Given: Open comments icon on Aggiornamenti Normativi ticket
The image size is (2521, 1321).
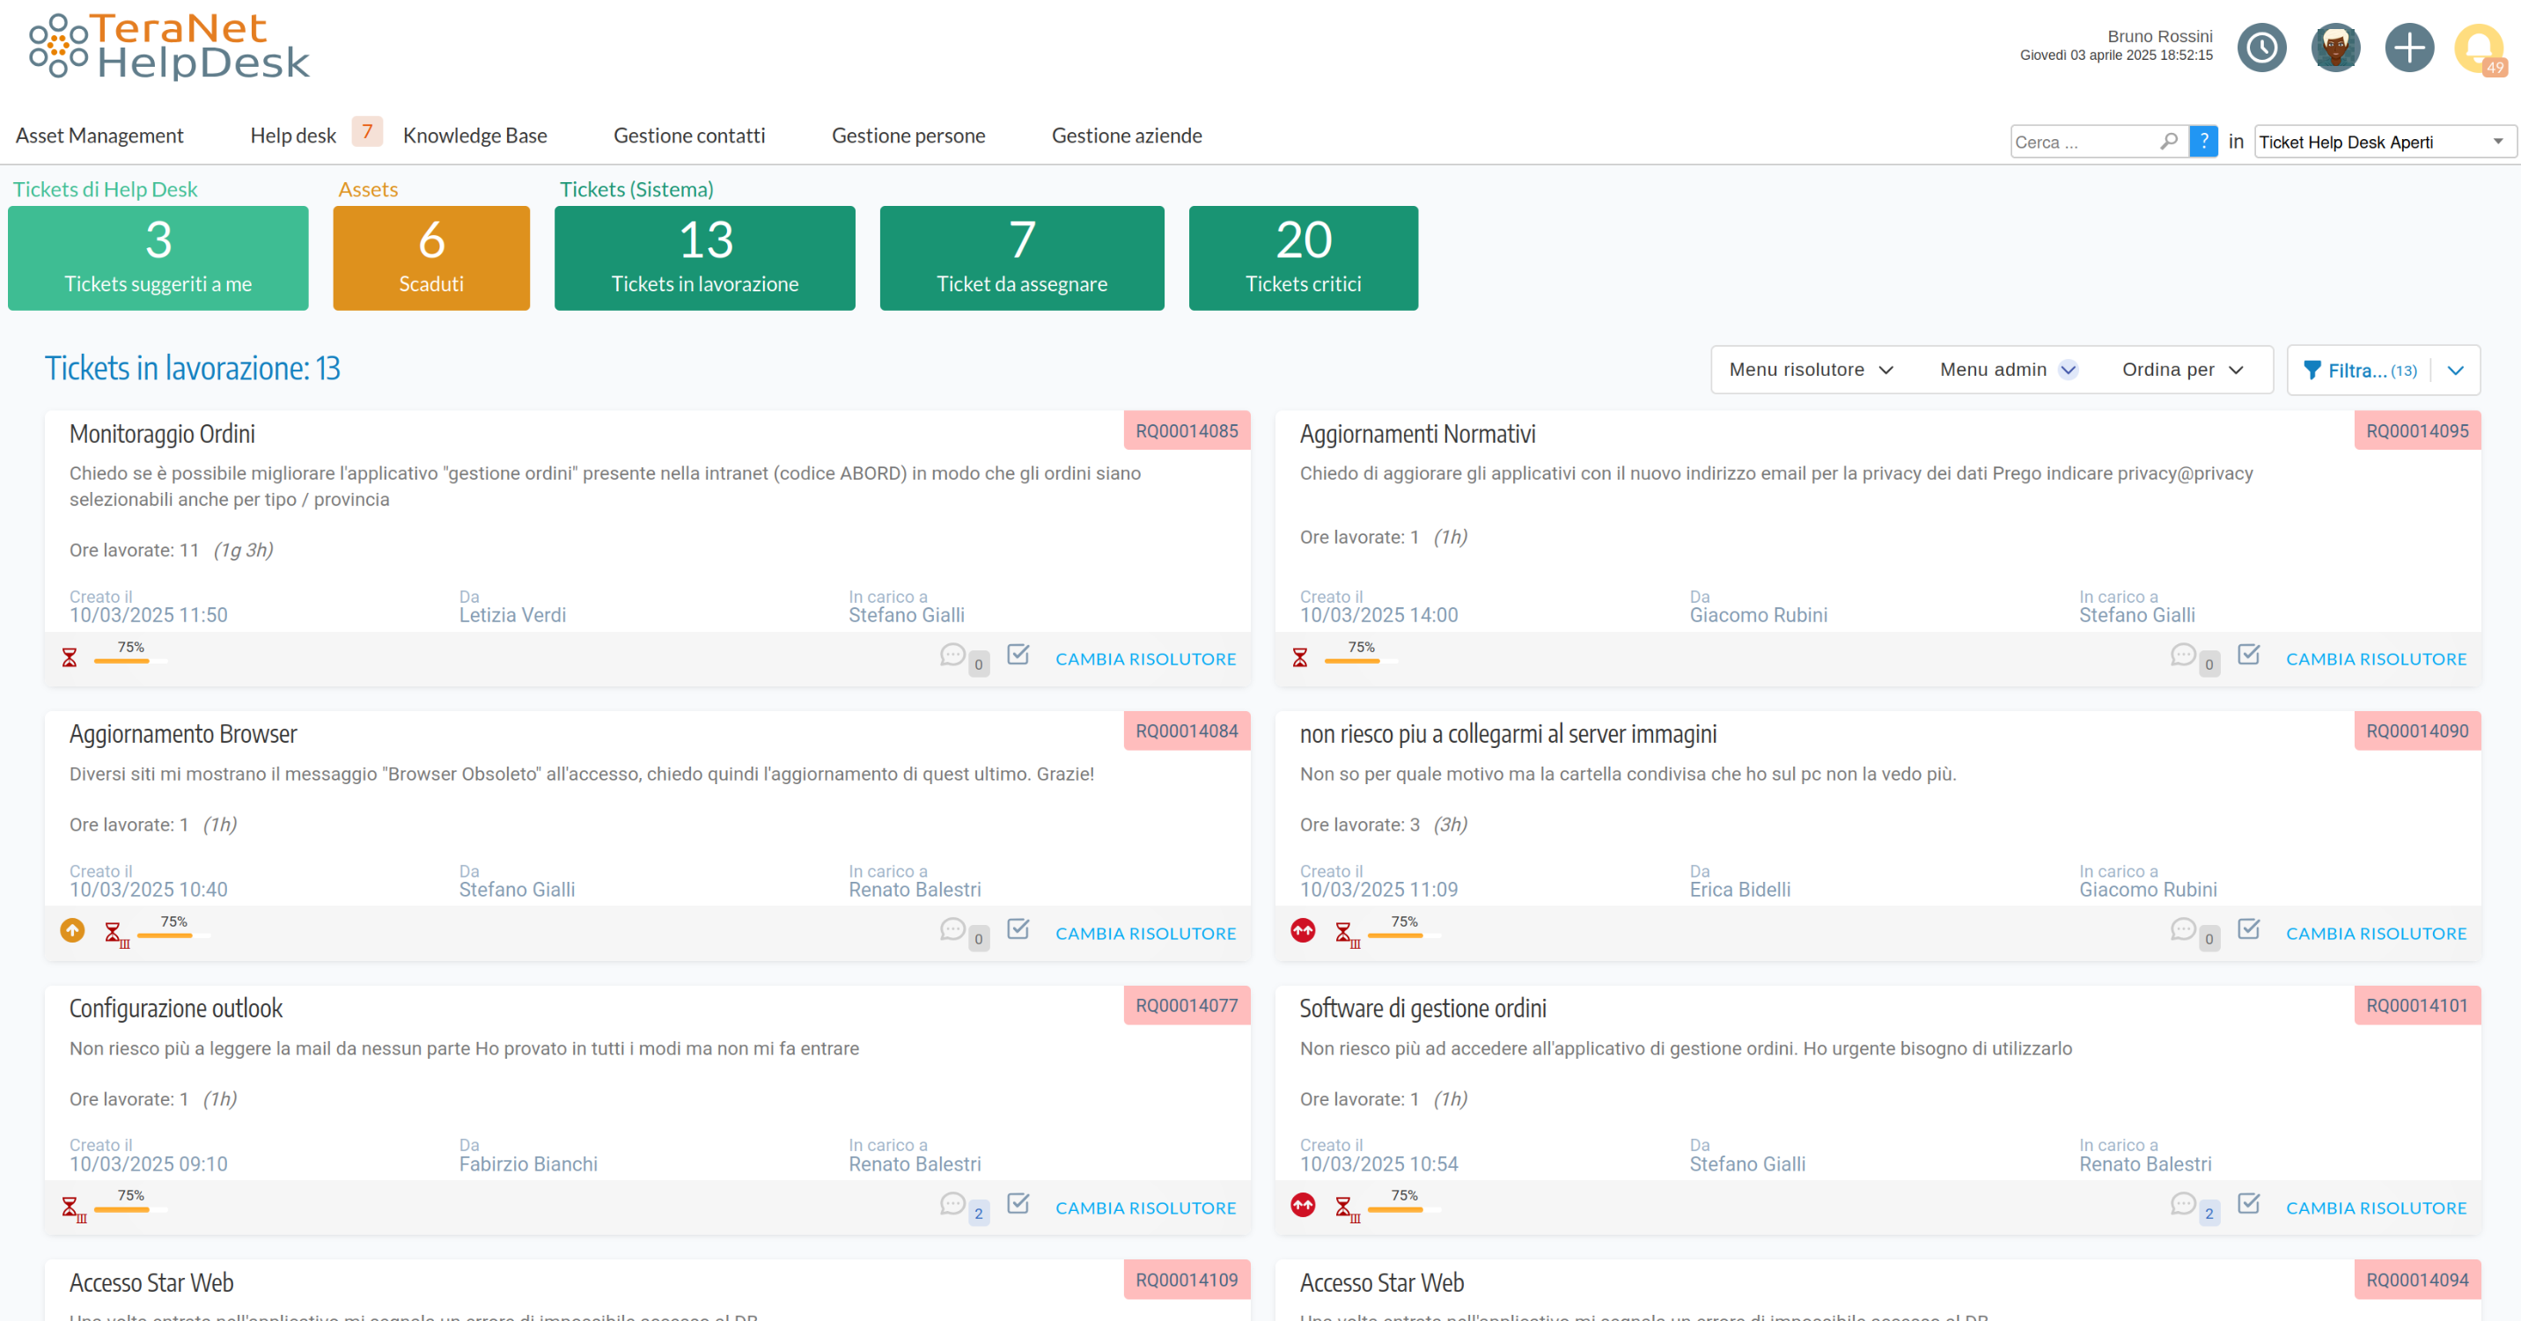Looking at the screenshot, I should (2182, 655).
